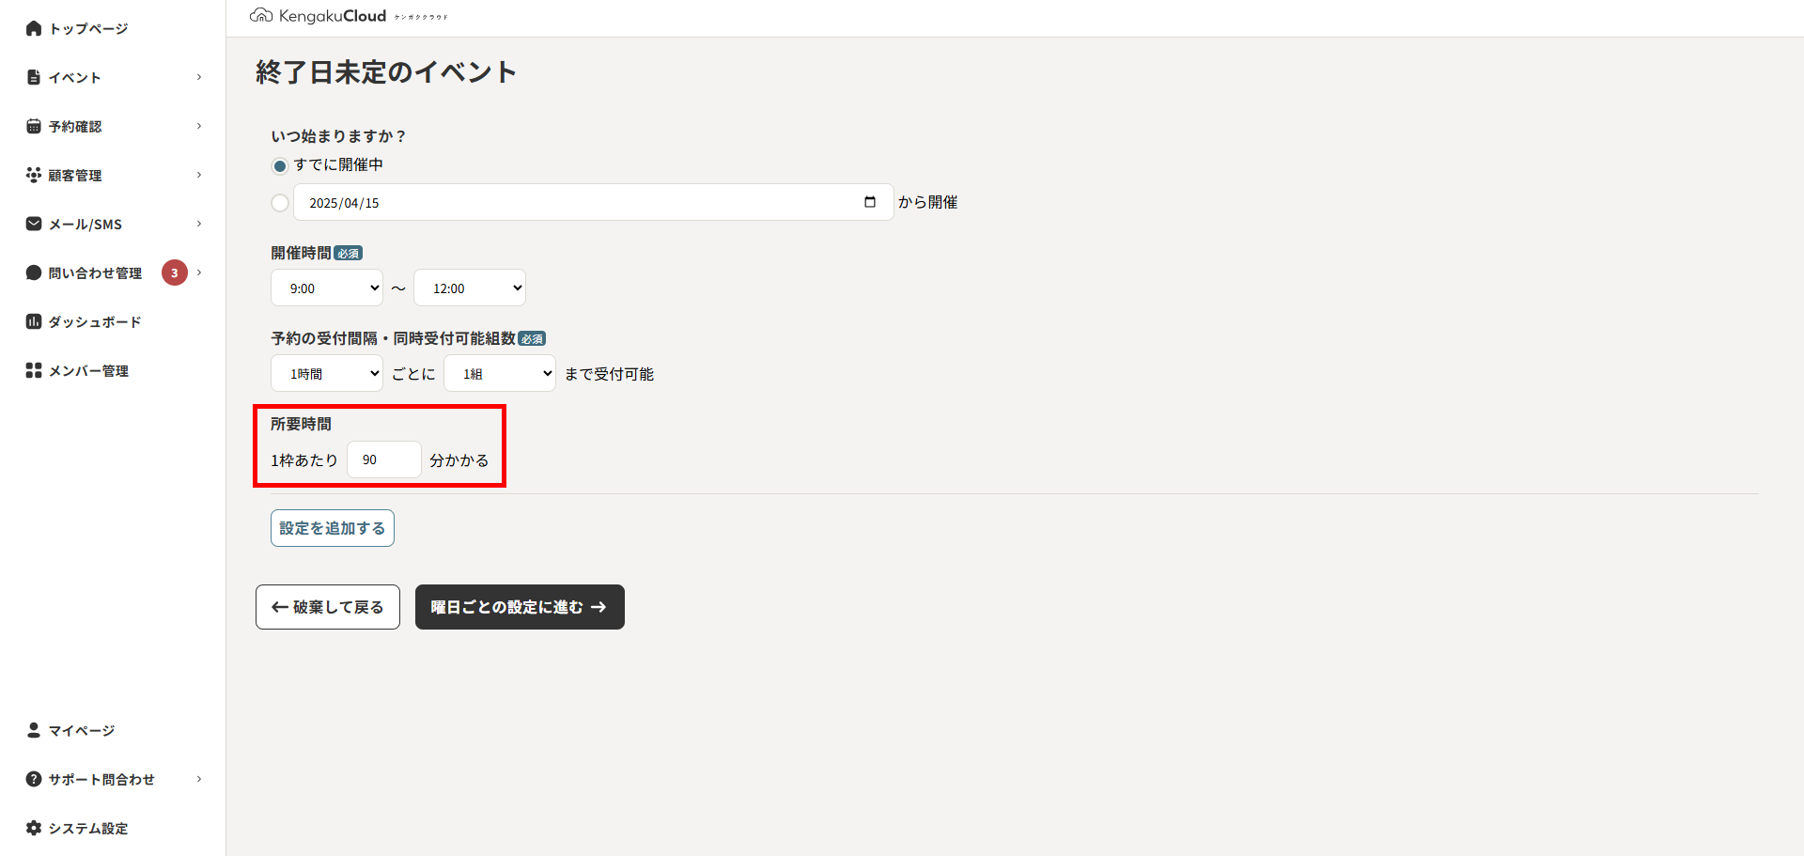
Task: Click the question mark icon beside サポート問合わせ
Action: (34, 779)
